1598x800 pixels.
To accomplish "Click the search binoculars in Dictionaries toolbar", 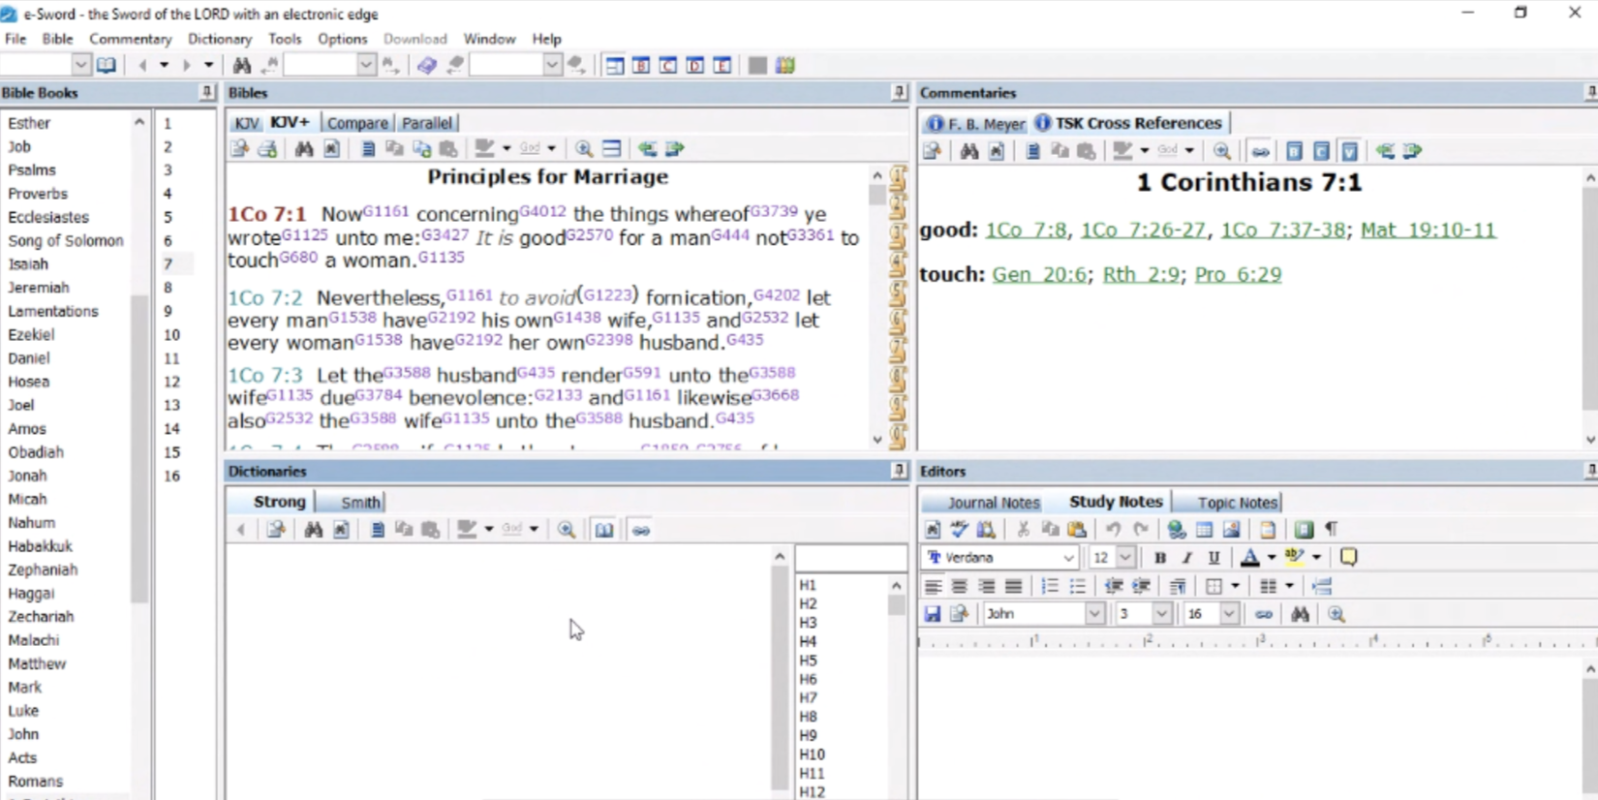I will [x=314, y=530].
